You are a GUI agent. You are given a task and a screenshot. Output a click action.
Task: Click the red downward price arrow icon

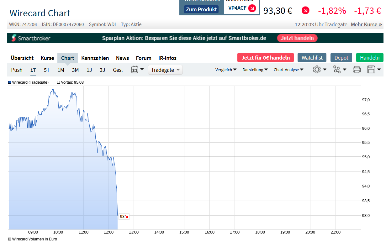point(305,10)
